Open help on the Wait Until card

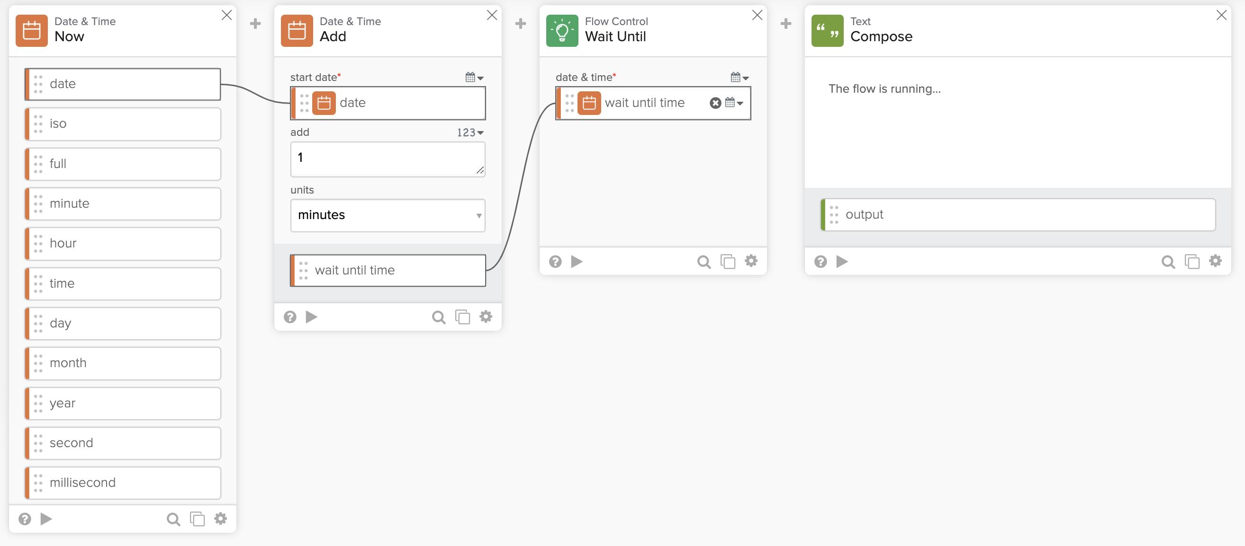point(555,261)
